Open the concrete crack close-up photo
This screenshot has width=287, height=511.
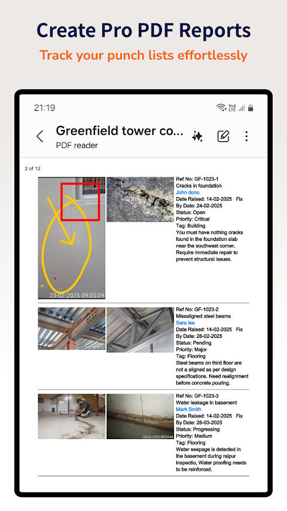pos(141,199)
